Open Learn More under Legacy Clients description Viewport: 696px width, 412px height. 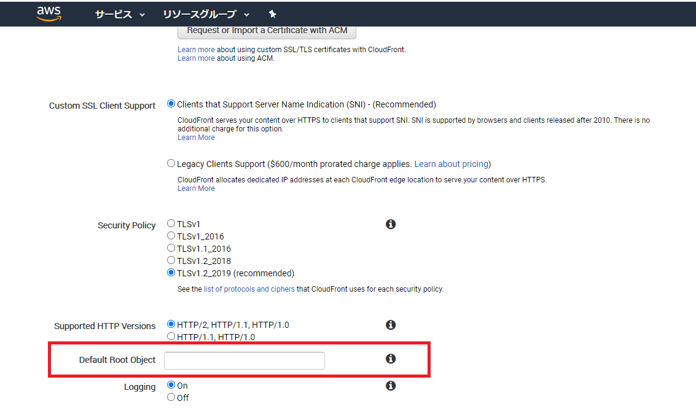(196, 189)
